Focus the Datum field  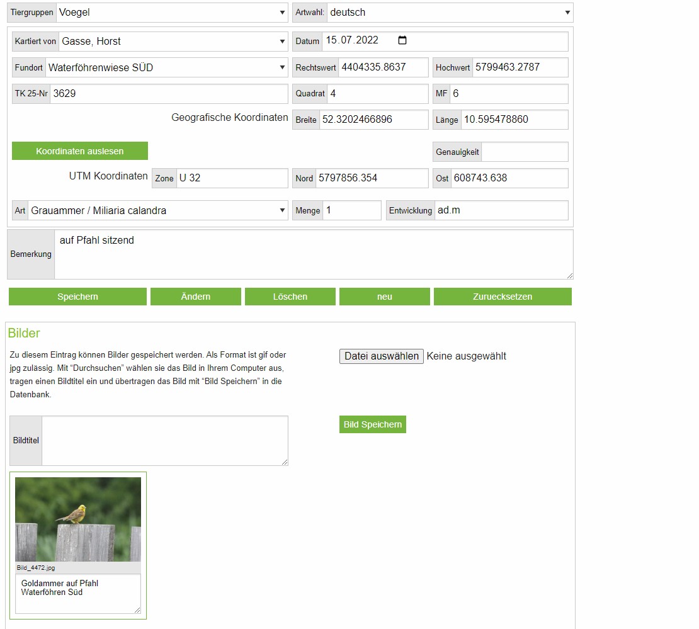click(445, 42)
